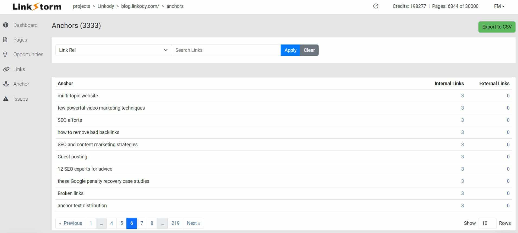This screenshot has height=233, width=518.
Task: Open the FM user account menu
Action: (x=499, y=6)
